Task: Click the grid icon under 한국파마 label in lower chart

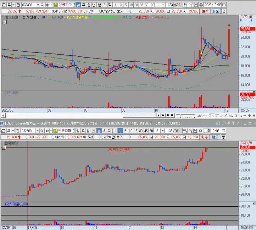Action: 4,148
